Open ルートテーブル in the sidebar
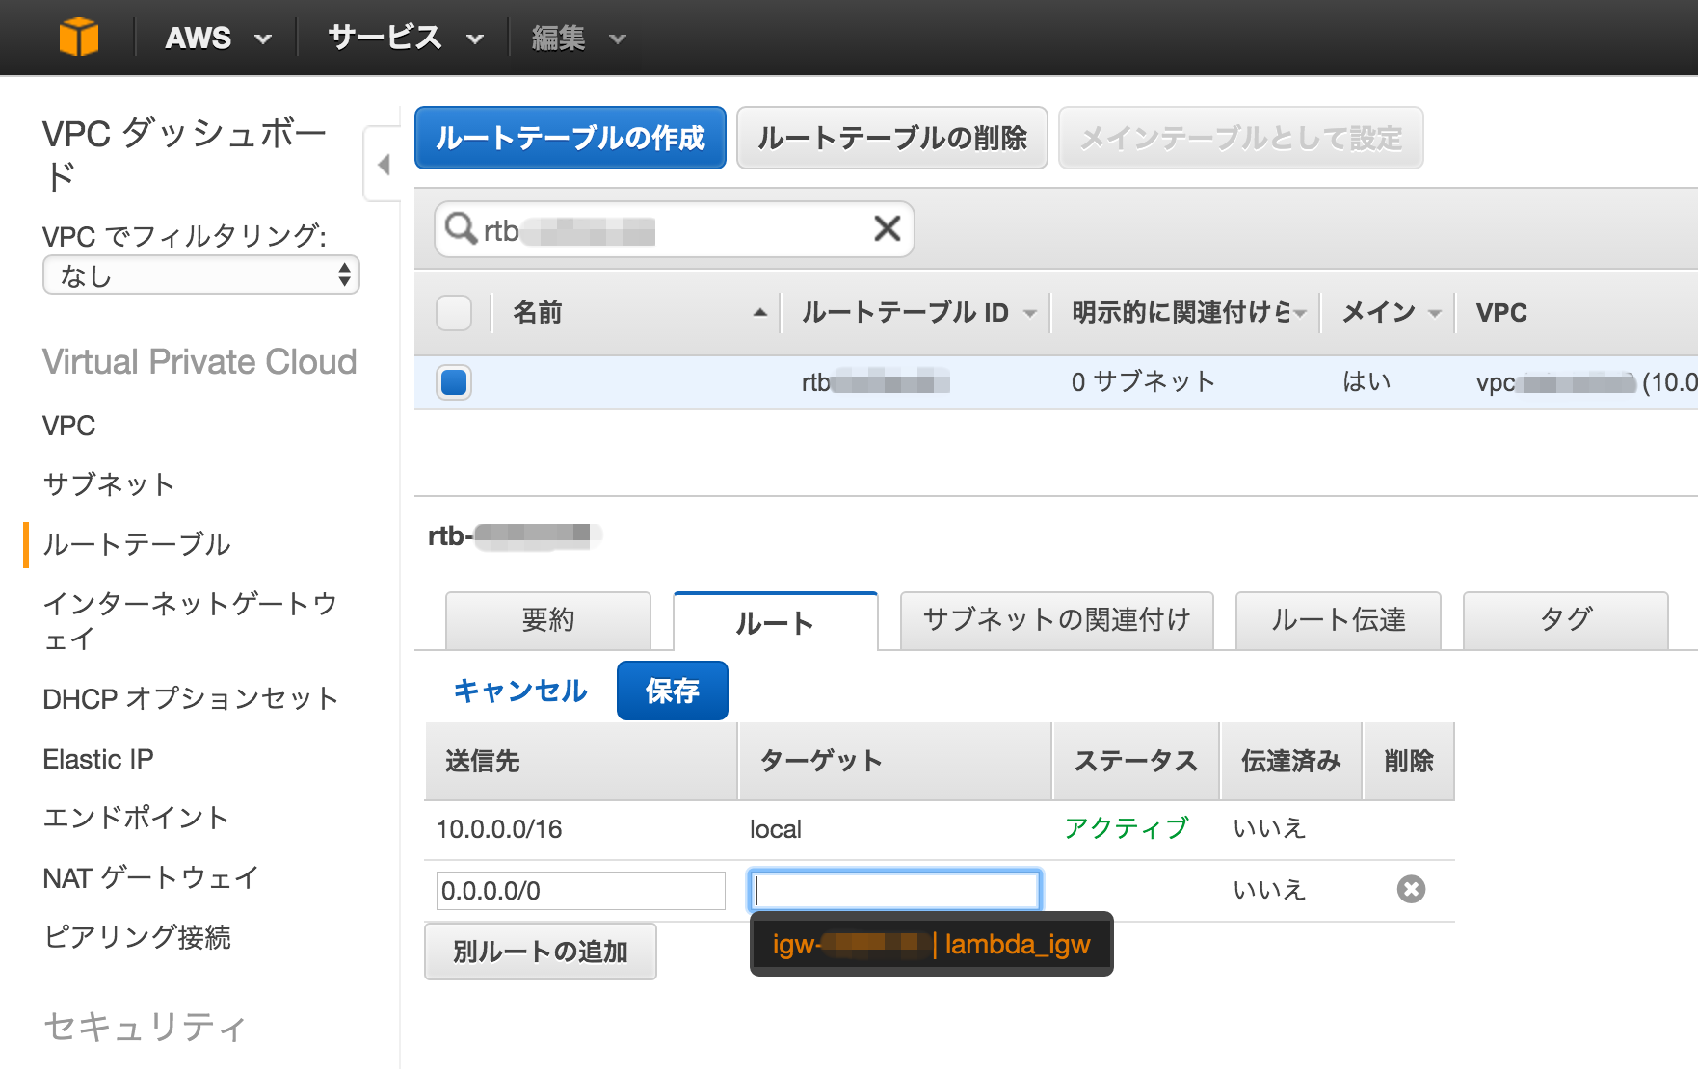 coord(137,544)
